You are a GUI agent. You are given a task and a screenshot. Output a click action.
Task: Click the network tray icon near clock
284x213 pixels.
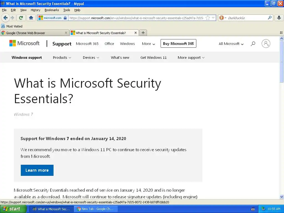[263, 209]
